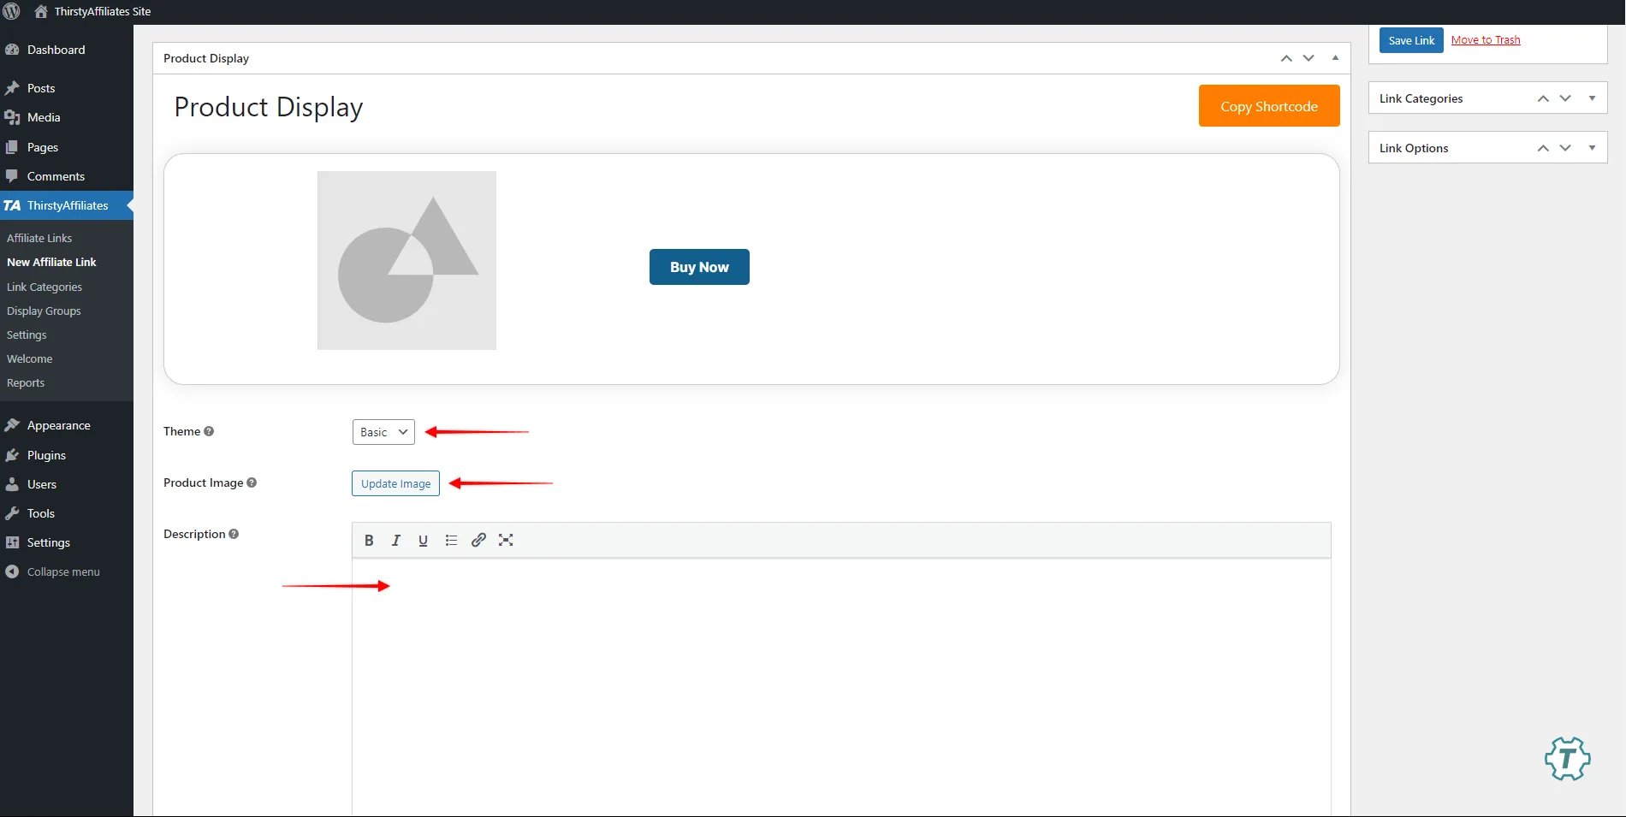1626x817 pixels.
Task: Move Link Categories panel up
Action: click(x=1543, y=98)
